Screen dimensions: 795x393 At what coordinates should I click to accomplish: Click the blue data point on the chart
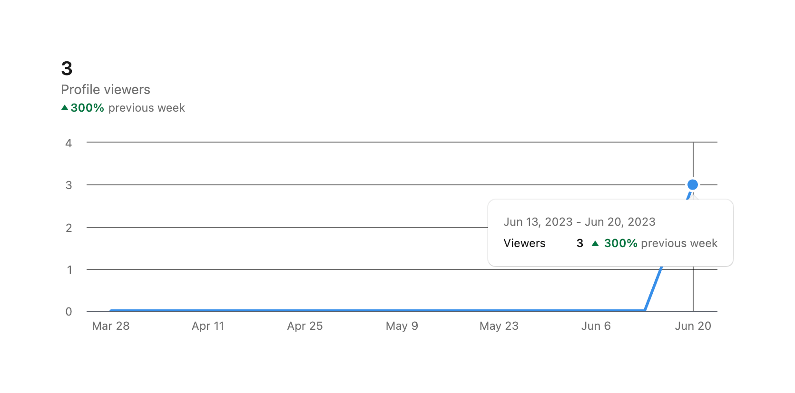[693, 184]
